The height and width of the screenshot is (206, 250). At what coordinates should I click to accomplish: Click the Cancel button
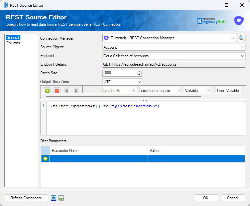pyautogui.click(x=233, y=198)
